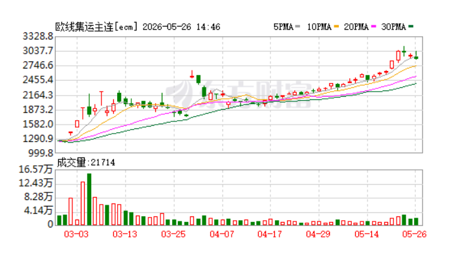
Task: Click the volume axis value 0
Action: pyautogui.click(x=50, y=224)
